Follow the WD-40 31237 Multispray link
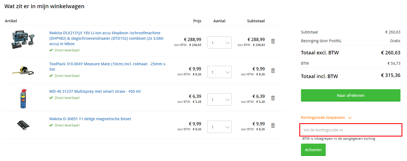The width and height of the screenshot is (407, 161). click(95, 91)
